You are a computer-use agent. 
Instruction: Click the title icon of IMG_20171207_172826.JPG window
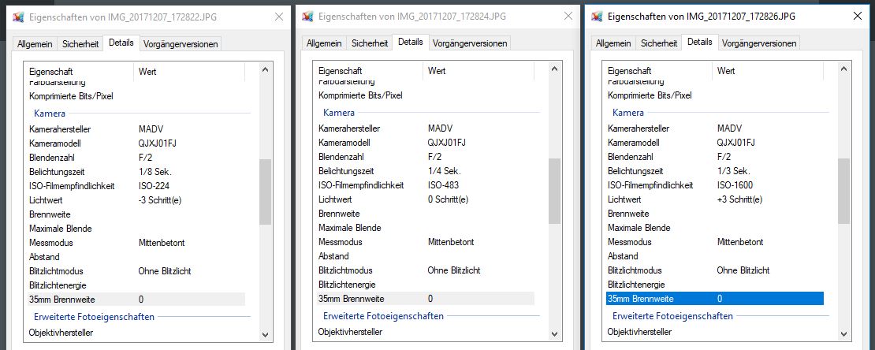[x=597, y=15]
